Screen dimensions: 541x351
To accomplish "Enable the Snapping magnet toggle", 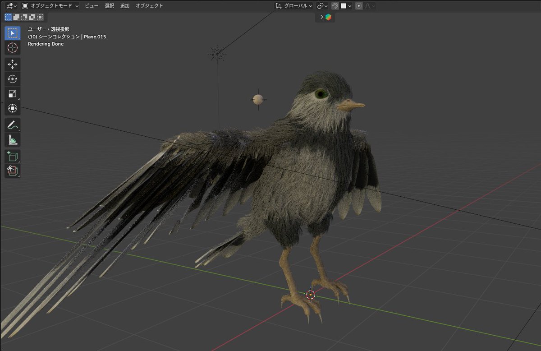I will click(334, 6).
